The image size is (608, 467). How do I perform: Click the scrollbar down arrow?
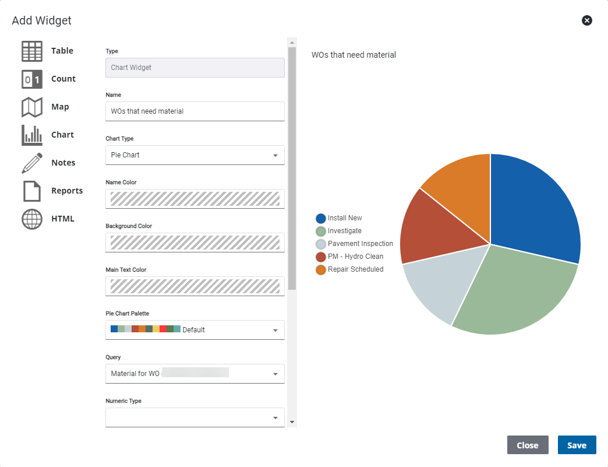tap(292, 422)
